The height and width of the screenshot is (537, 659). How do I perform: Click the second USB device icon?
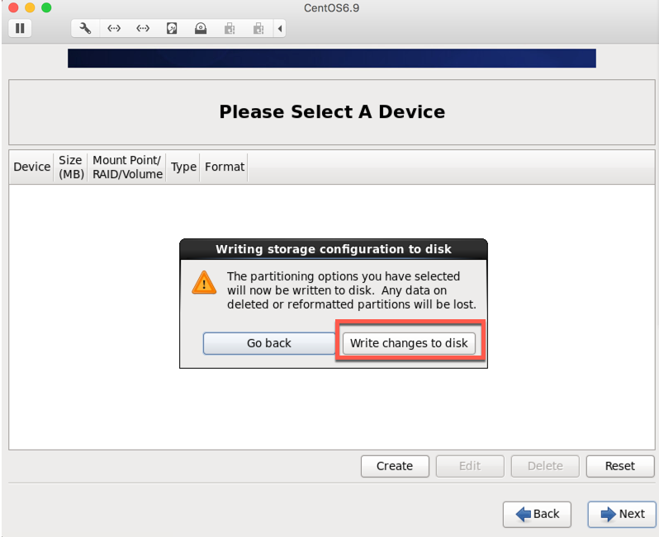coord(258,28)
